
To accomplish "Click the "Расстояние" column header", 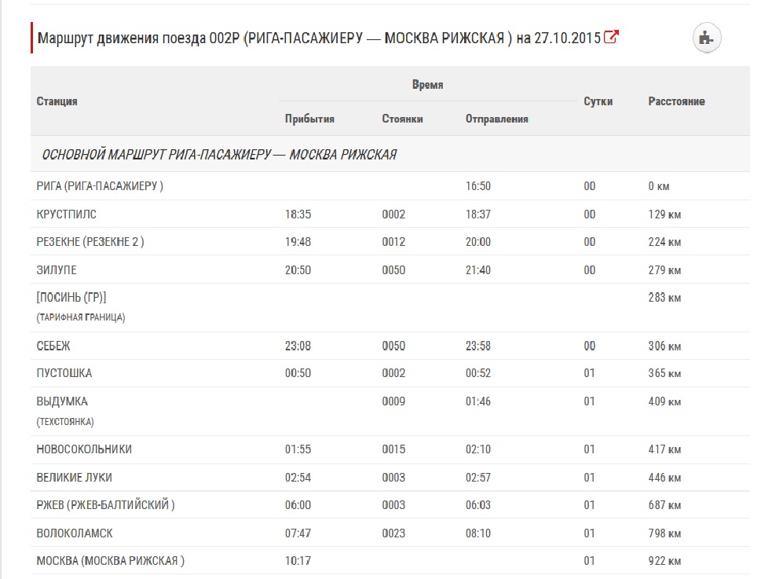I will tap(676, 101).
